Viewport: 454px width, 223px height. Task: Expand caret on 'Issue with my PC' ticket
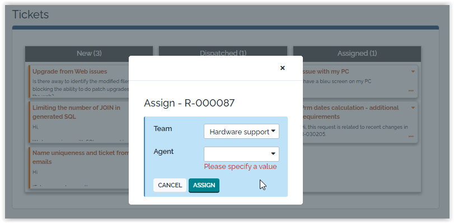[413, 71]
